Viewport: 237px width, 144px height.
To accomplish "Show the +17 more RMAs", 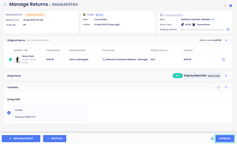I will [x=212, y=20].
